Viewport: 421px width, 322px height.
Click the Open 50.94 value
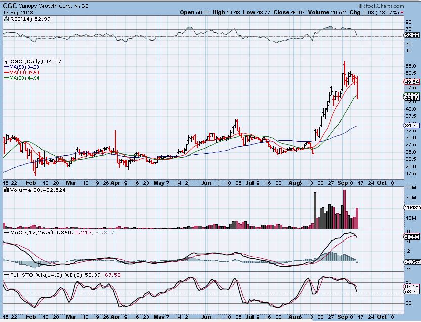195,12
